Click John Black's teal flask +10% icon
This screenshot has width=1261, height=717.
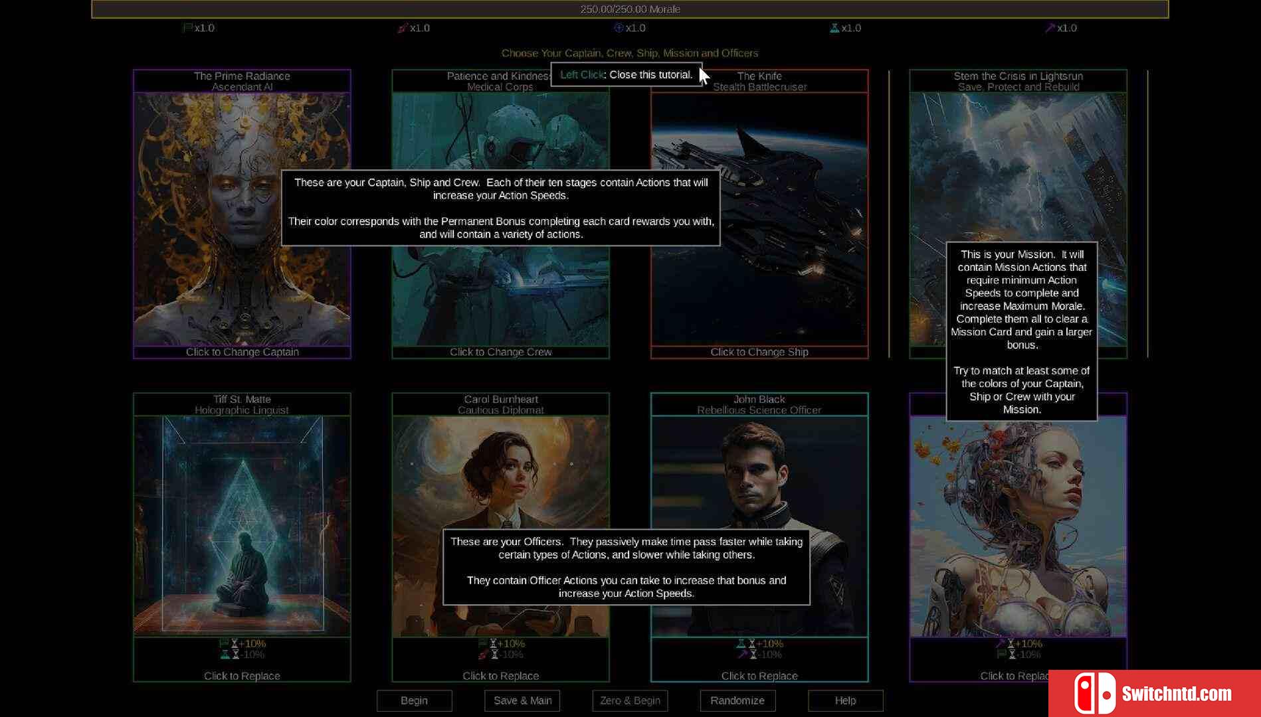741,643
